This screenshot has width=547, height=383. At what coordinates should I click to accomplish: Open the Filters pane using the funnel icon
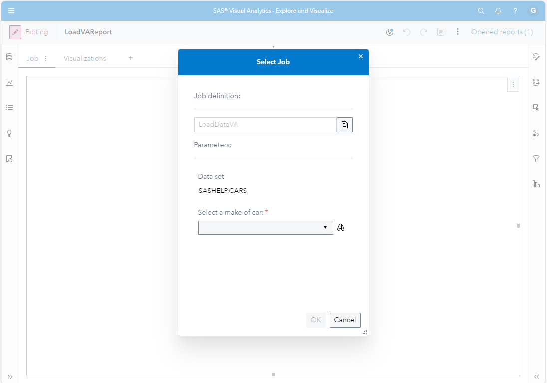click(x=536, y=159)
